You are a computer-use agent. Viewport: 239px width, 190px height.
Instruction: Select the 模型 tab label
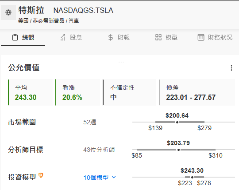click(x=171, y=37)
